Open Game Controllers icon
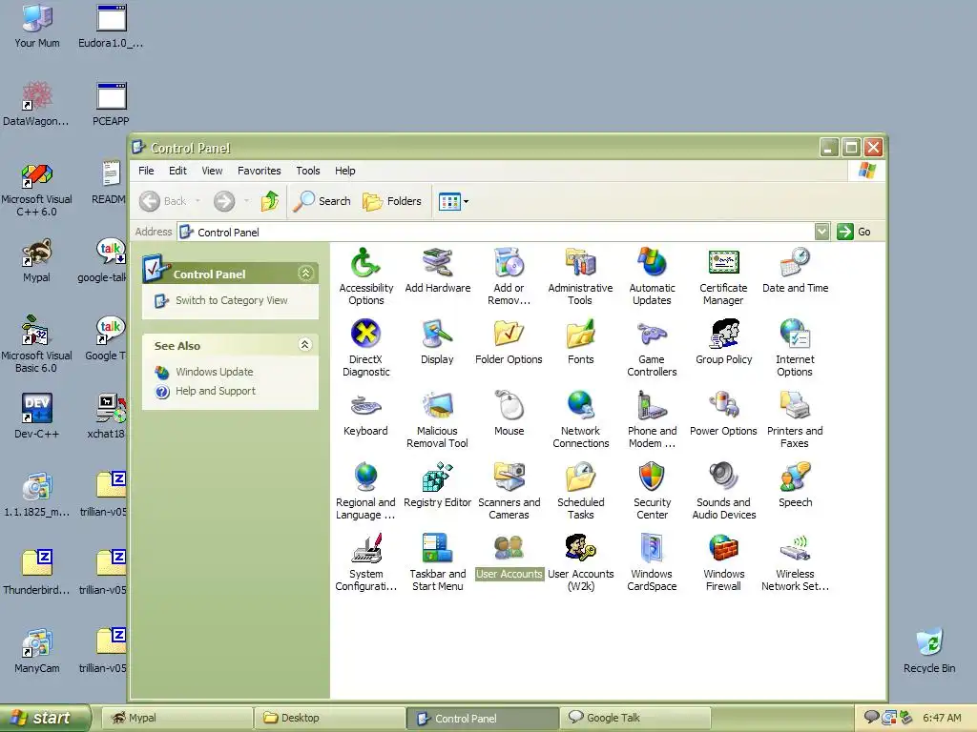This screenshot has height=732, width=977. [652, 348]
